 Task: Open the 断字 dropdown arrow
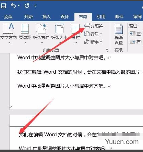101,42
